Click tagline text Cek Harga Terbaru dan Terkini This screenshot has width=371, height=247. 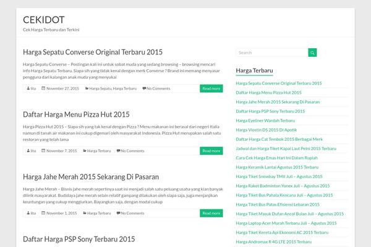(51, 30)
